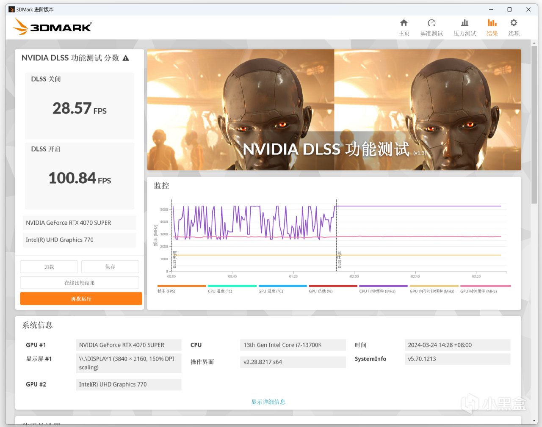The height and width of the screenshot is (427, 542).
Task: Click the DLSS 关闭 marker line in the chart
Action: 171,235
